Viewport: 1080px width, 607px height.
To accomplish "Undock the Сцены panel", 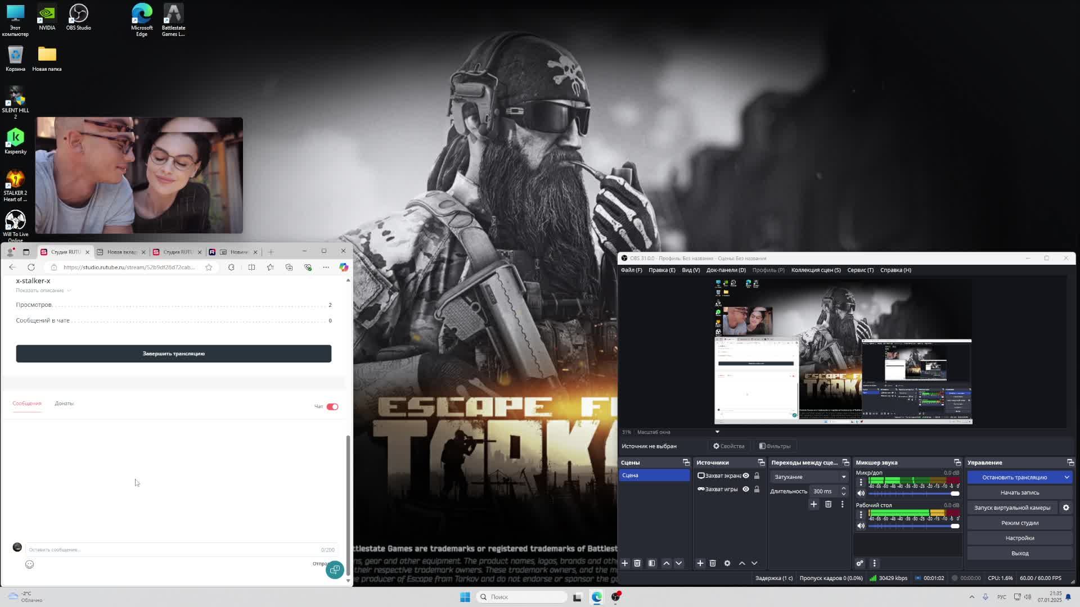I will click(686, 463).
